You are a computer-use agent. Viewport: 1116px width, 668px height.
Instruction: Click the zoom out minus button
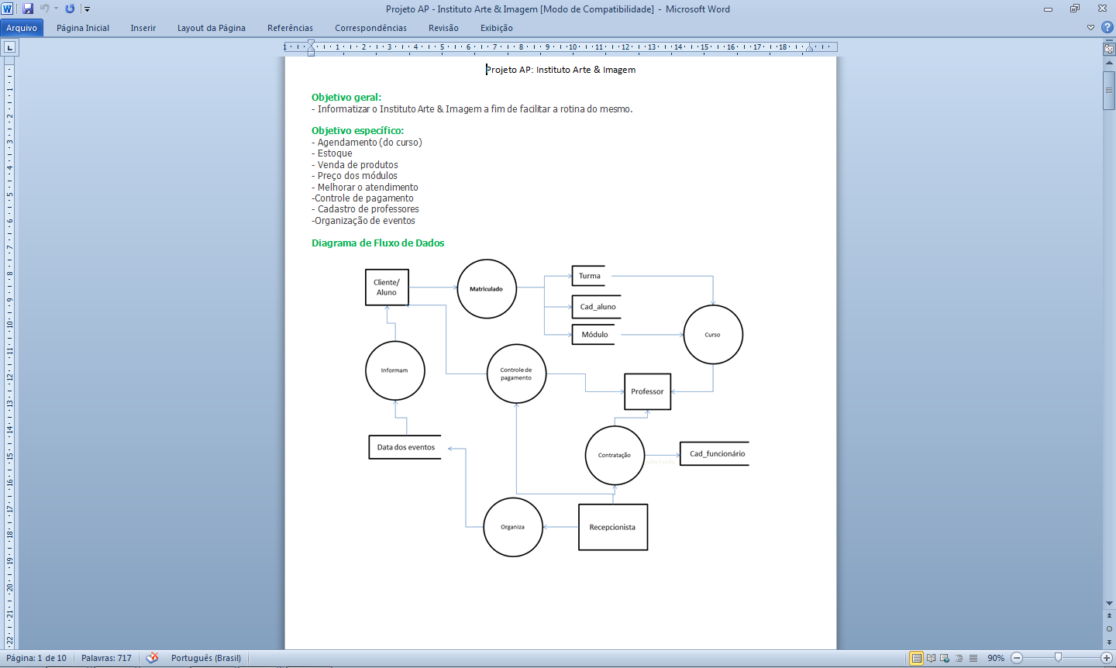click(1017, 658)
